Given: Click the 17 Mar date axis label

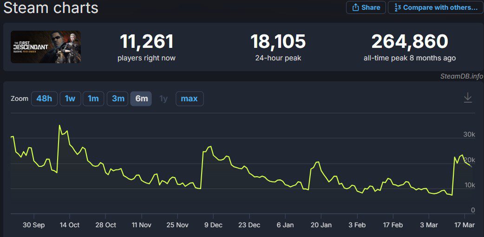Looking at the screenshot, I should 465,225.
